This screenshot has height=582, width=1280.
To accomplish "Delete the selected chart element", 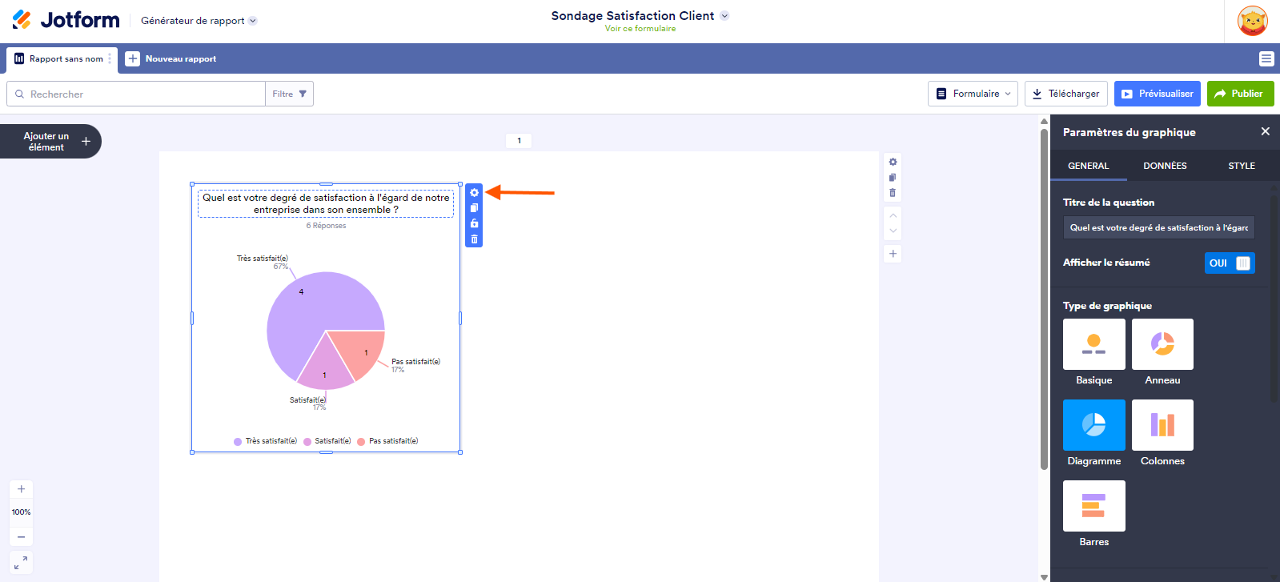I will coord(474,239).
